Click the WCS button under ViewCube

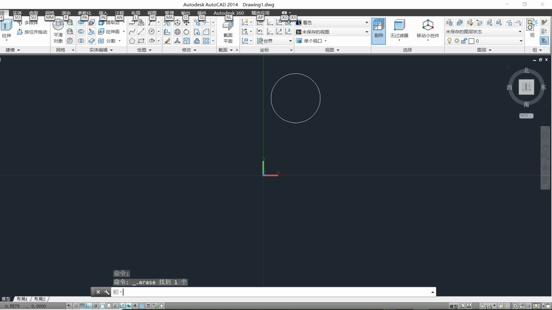click(526, 116)
